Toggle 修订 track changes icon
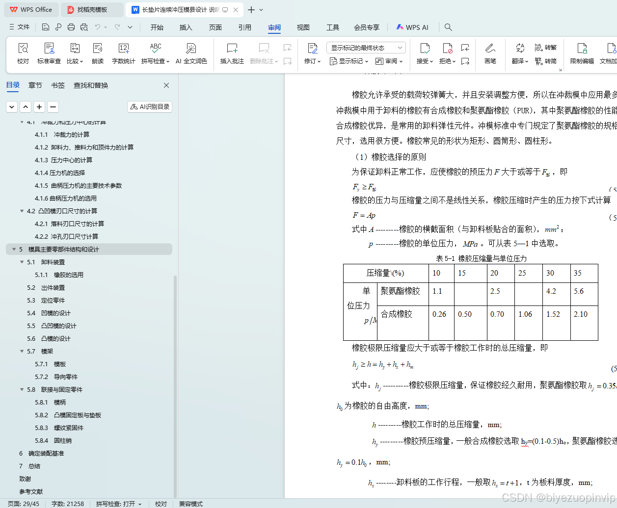 pyautogui.click(x=313, y=48)
